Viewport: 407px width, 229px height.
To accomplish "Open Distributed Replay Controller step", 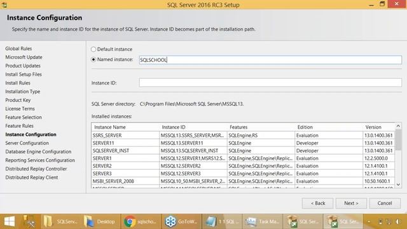I will pyautogui.click(x=36, y=169).
